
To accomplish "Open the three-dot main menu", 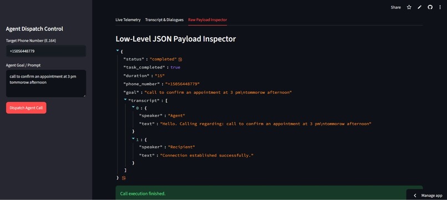I will (x=440, y=7).
